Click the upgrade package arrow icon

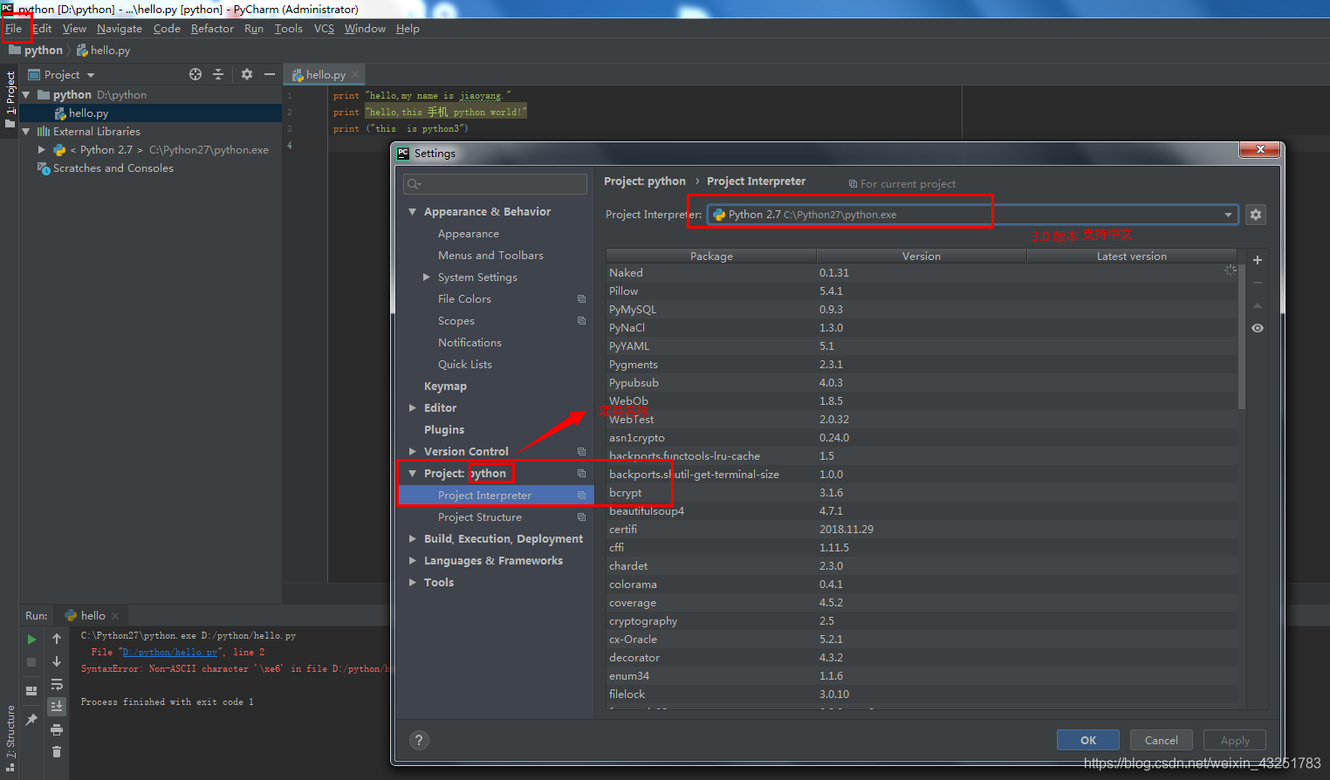click(1258, 305)
